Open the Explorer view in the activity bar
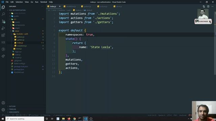The image size is (216, 121). click(3, 7)
